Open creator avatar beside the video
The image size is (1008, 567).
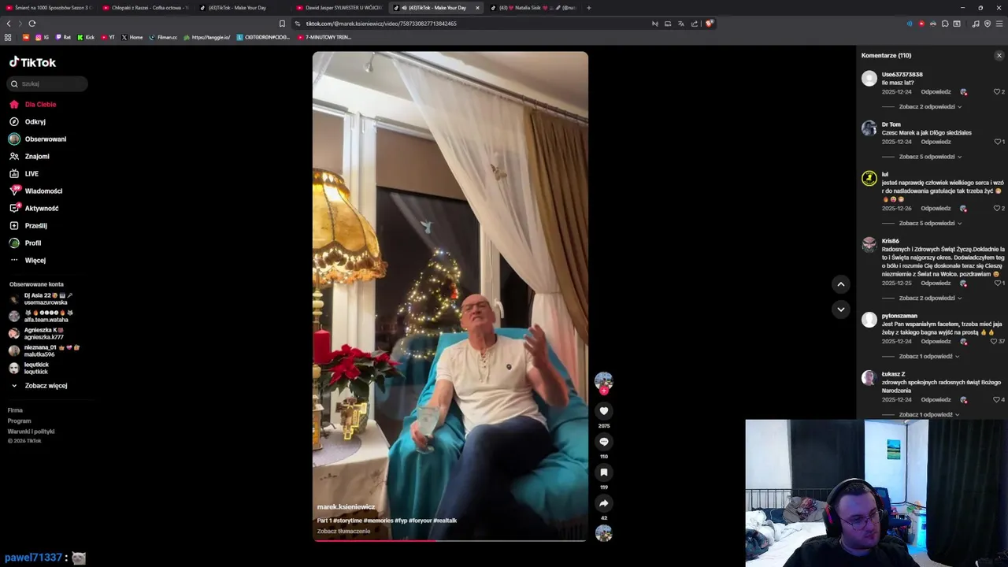click(x=604, y=380)
